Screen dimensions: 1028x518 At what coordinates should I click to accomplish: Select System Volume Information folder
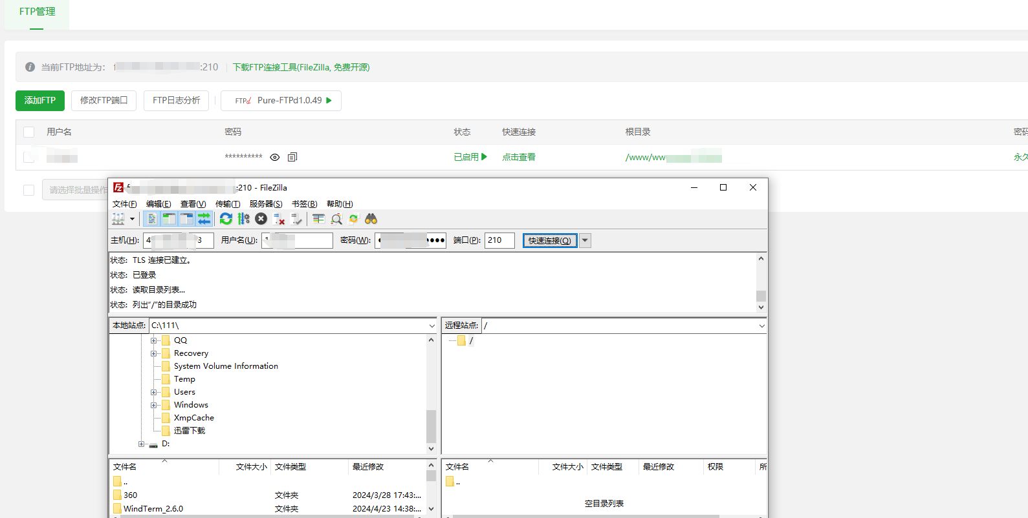(226, 366)
